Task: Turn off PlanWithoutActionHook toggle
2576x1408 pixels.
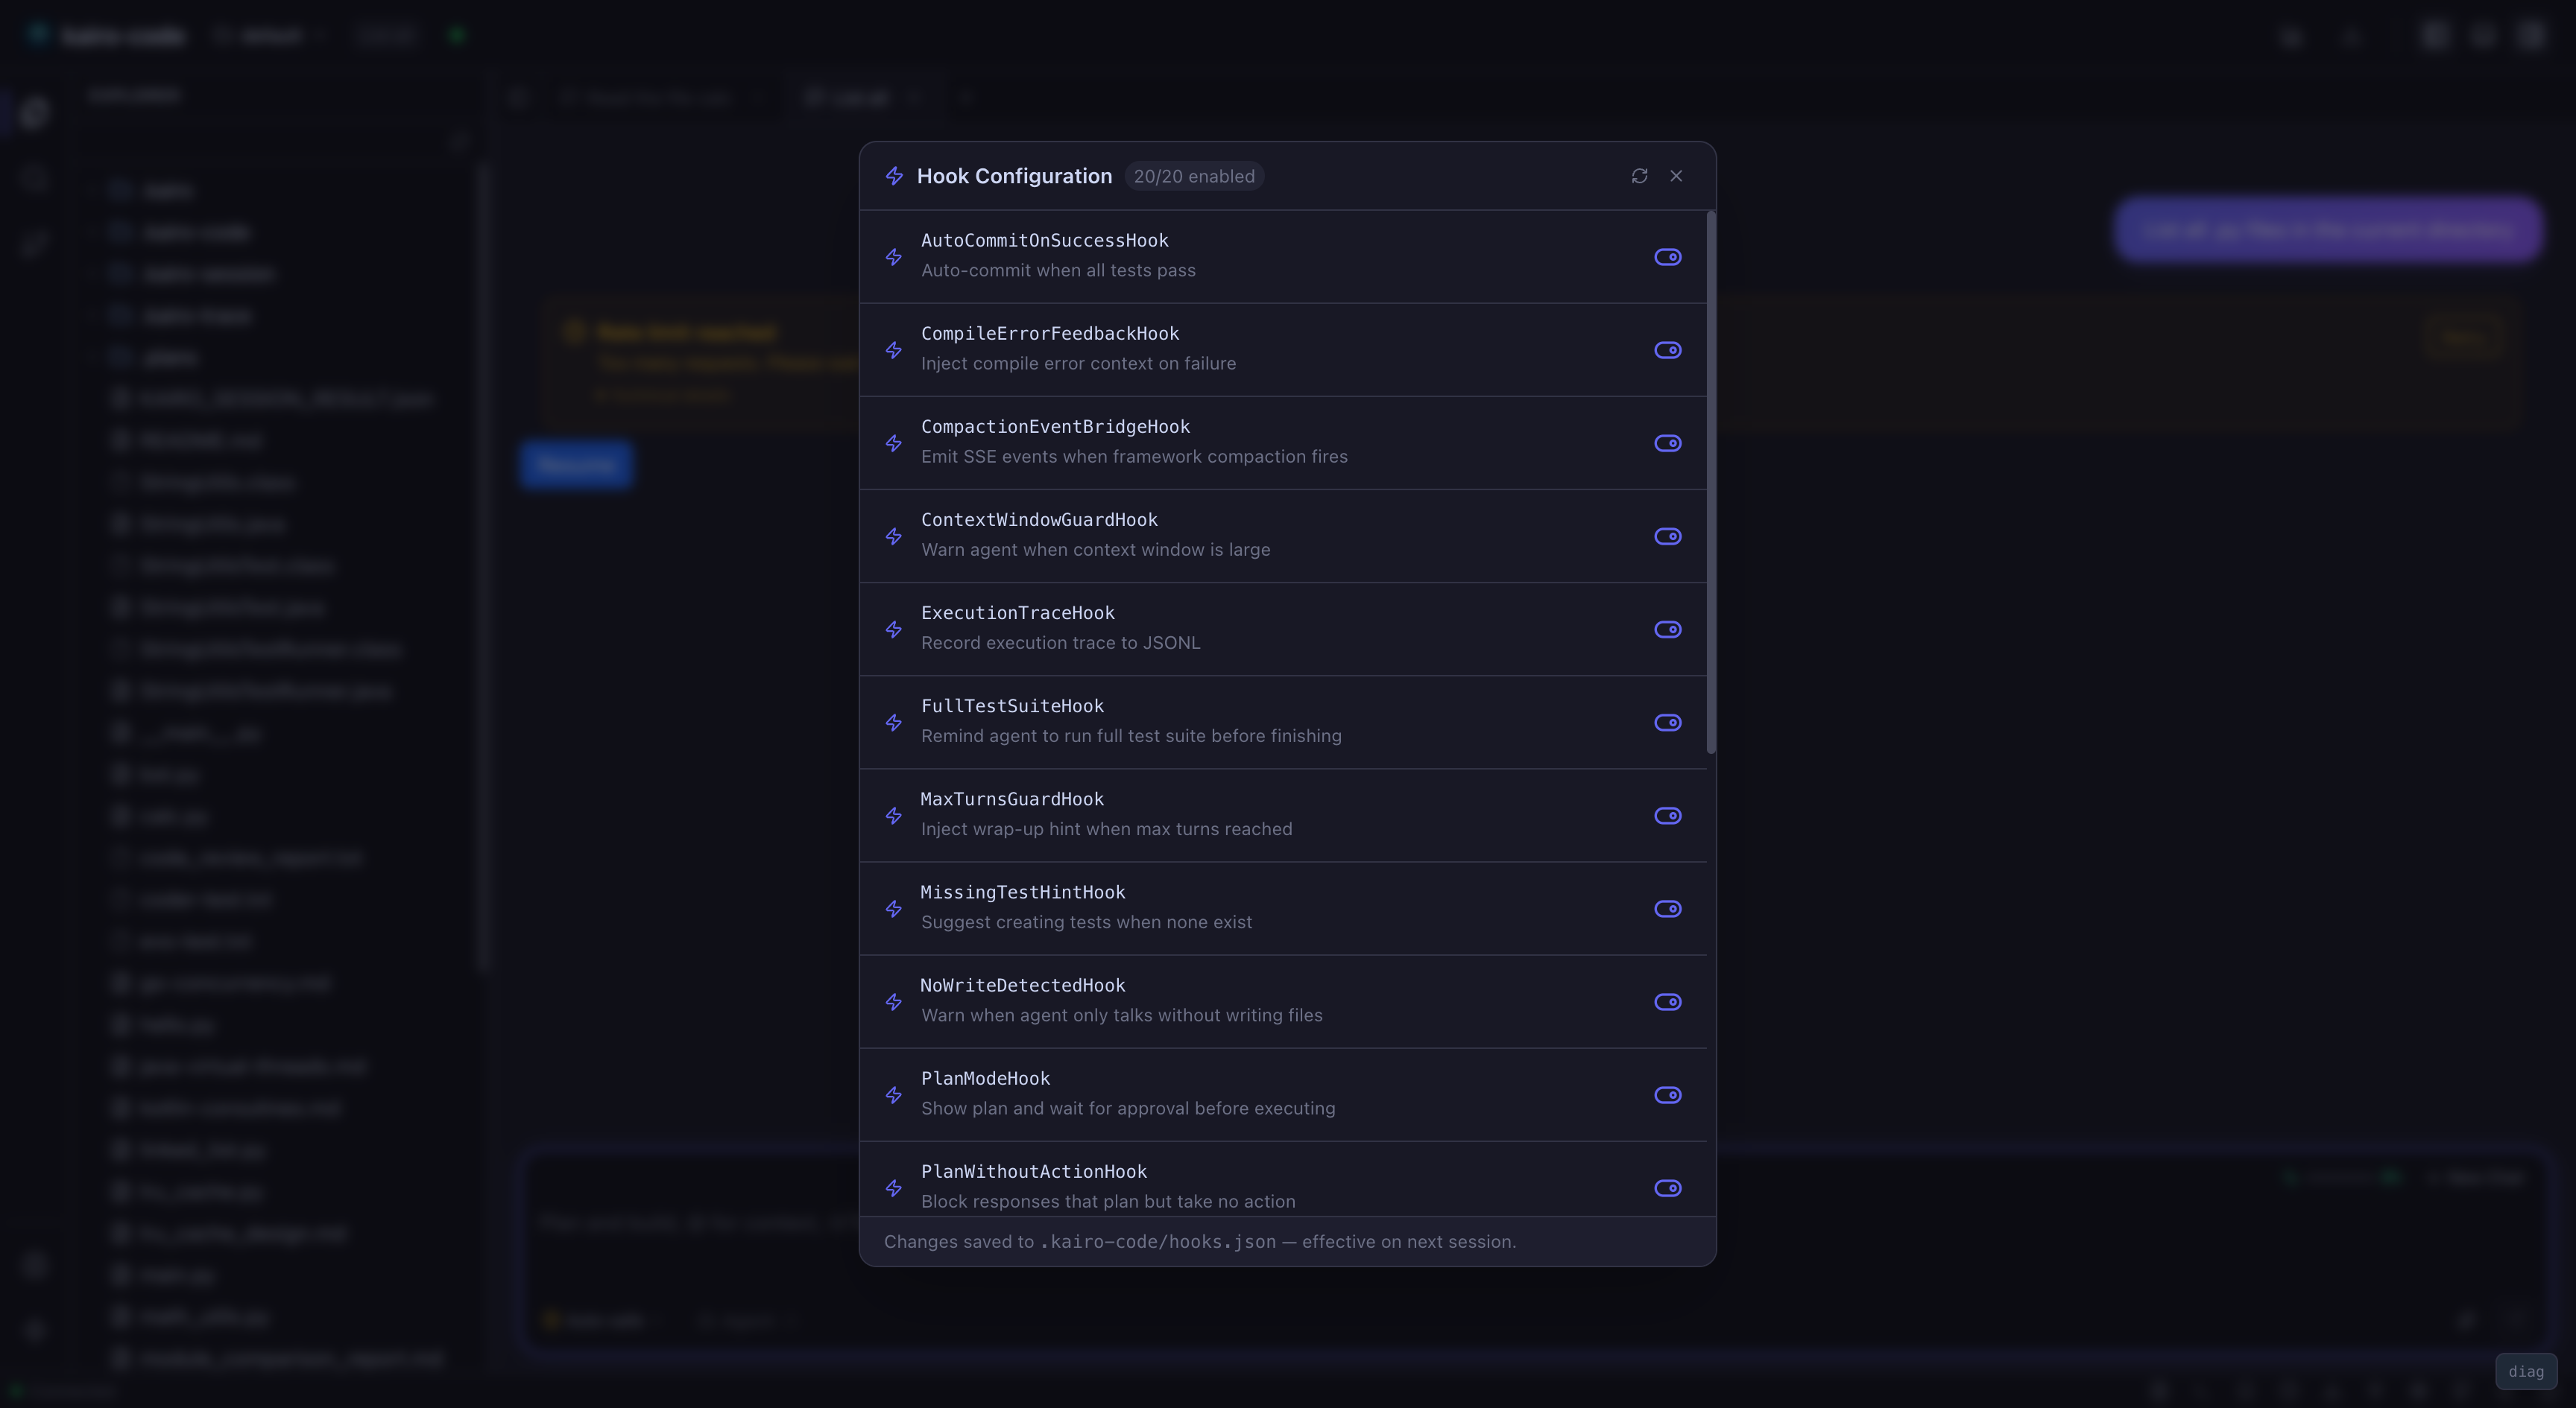Action: point(1667,1188)
